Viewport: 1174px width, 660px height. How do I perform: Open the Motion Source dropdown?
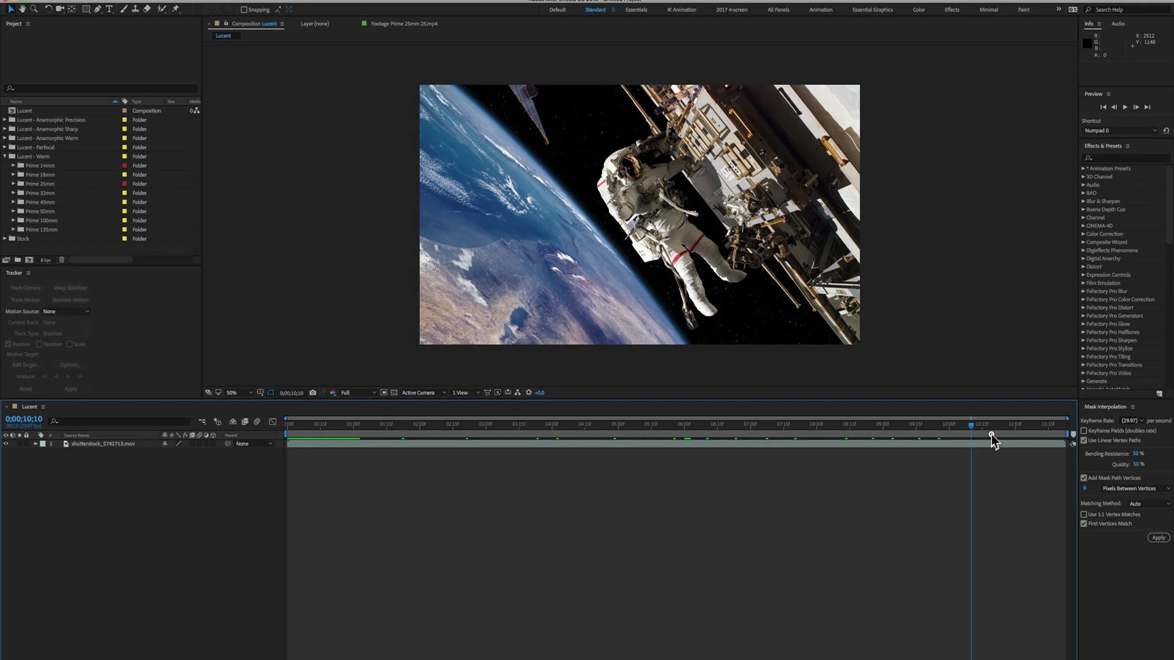(x=66, y=312)
